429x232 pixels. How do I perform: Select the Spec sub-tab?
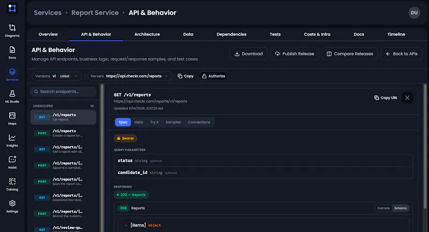pyautogui.click(x=123, y=122)
